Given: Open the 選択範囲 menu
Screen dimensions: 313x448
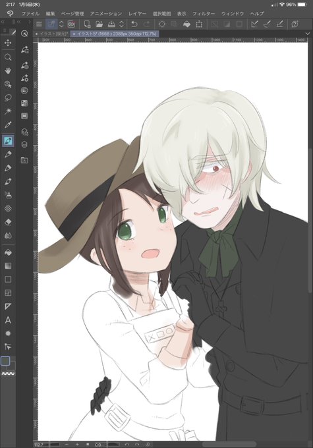Looking at the screenshot, I should pos(161,13).
